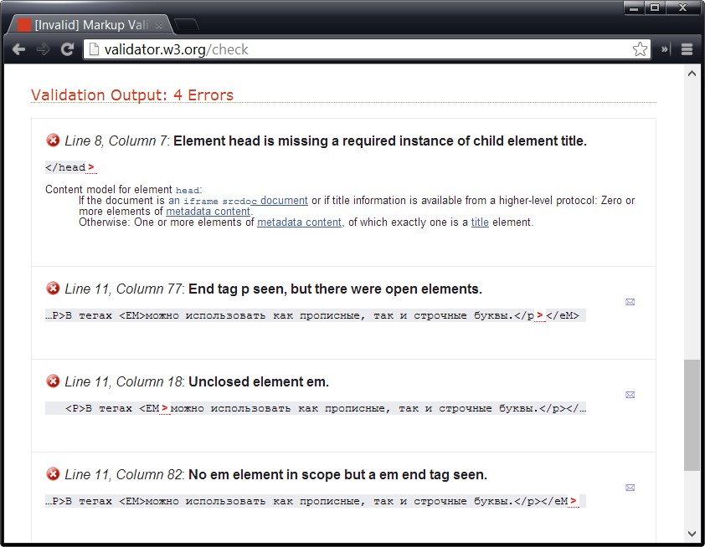Open the Chrome menu (three bars)
Viewport: 705px width, 547px height.
687,49
